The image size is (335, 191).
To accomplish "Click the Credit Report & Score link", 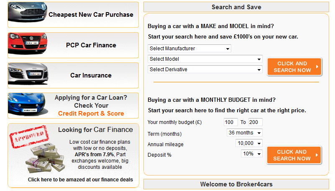I will point(91,114).
